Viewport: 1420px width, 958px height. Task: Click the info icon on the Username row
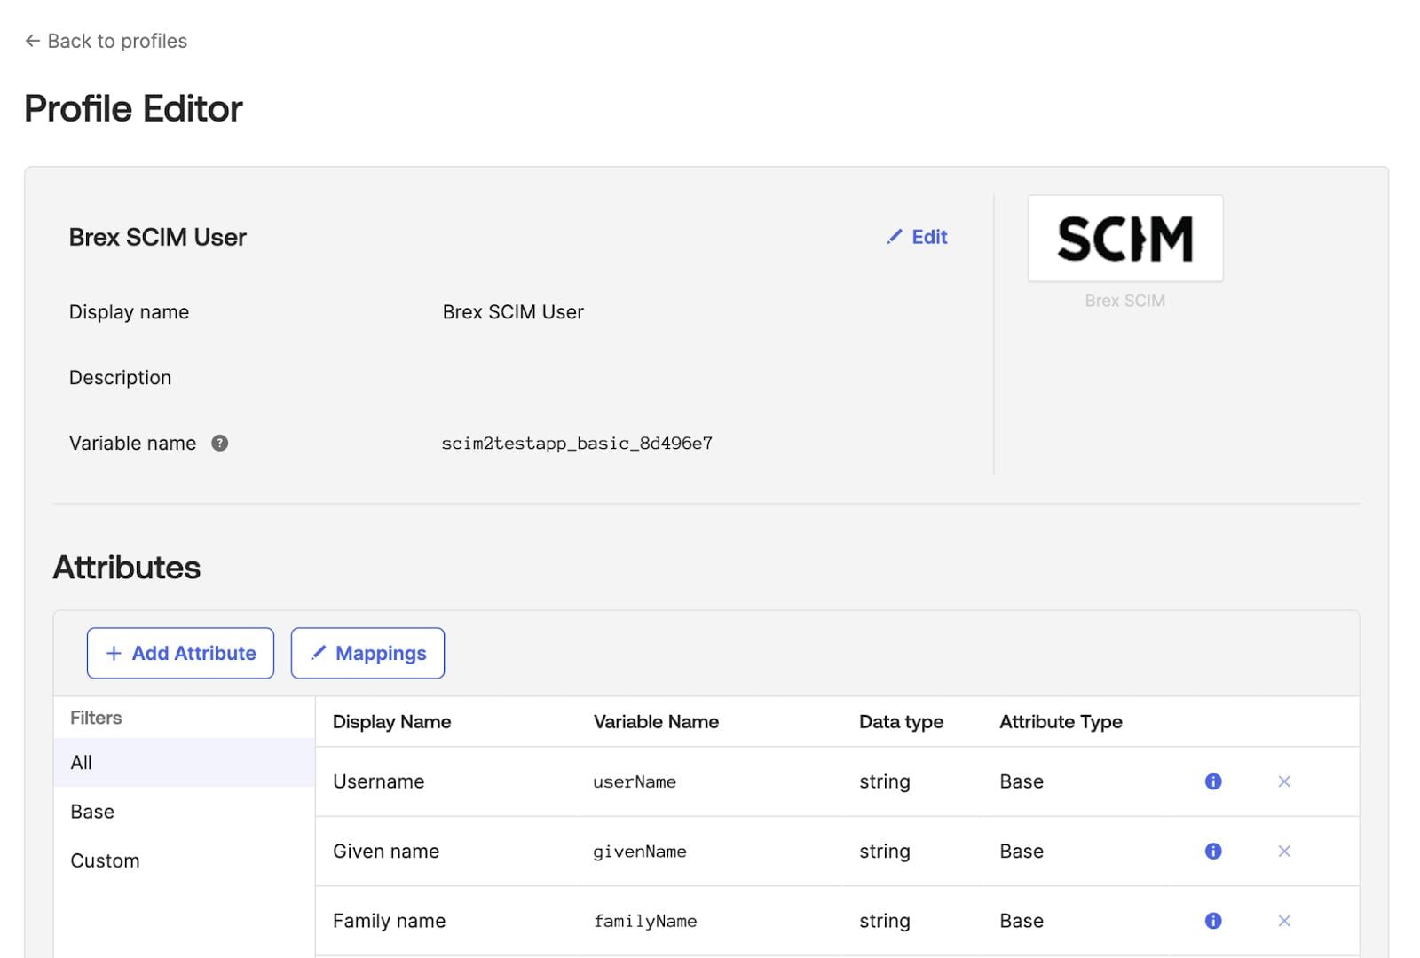[x=1211, y=781]
